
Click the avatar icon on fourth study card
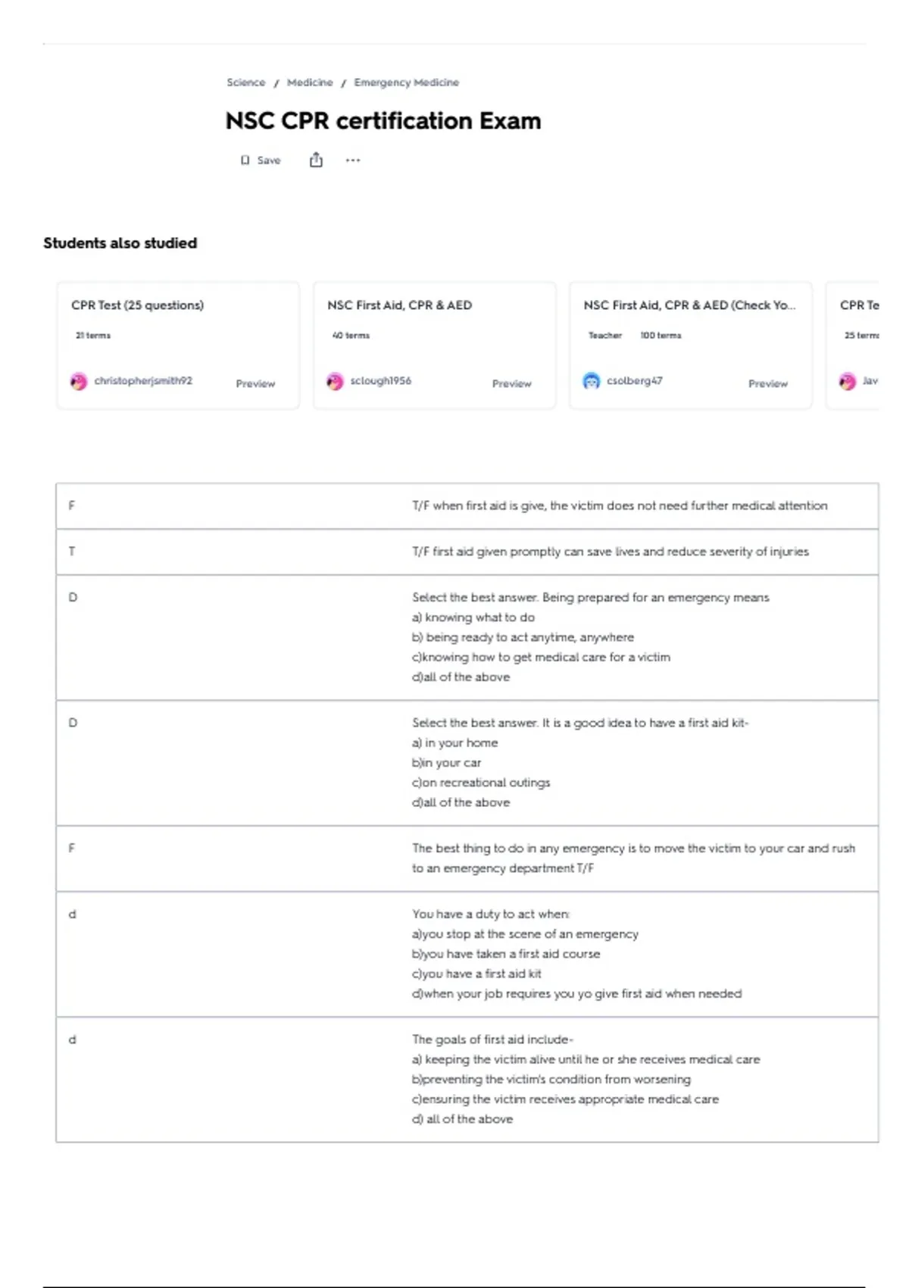(848, 382)
